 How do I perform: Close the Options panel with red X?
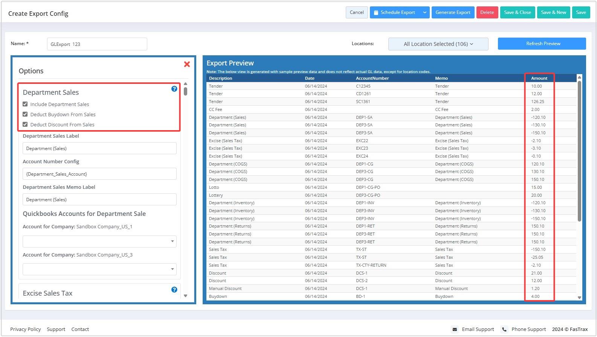pyautogui.click(x=187, y=64)
